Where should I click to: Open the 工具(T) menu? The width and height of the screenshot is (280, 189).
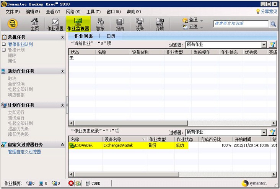click(94, 12)
